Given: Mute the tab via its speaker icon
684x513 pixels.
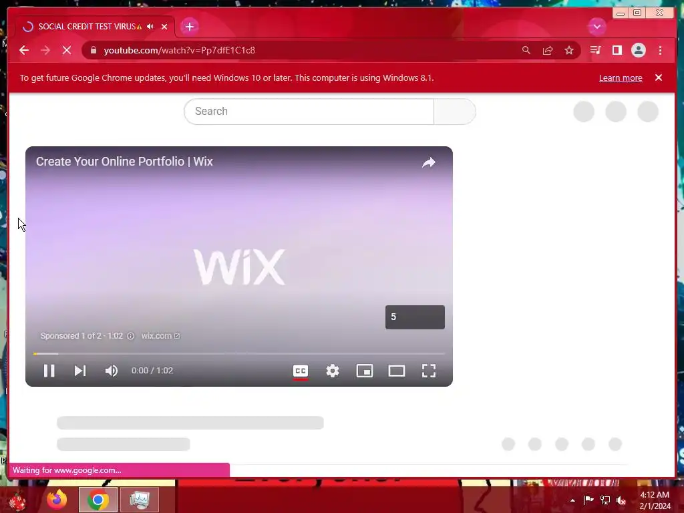Looking at the screenshot, I should [150, 27].
